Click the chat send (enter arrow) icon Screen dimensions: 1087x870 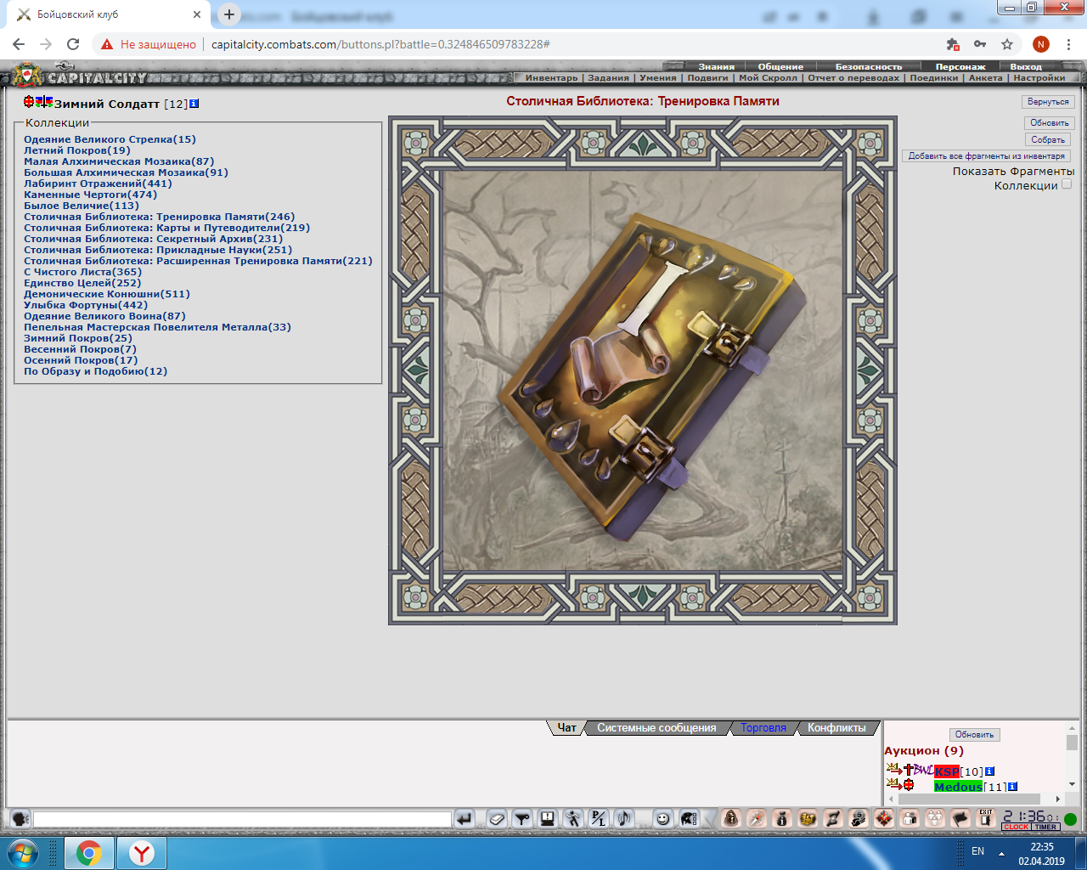click(x=465, y=819)
